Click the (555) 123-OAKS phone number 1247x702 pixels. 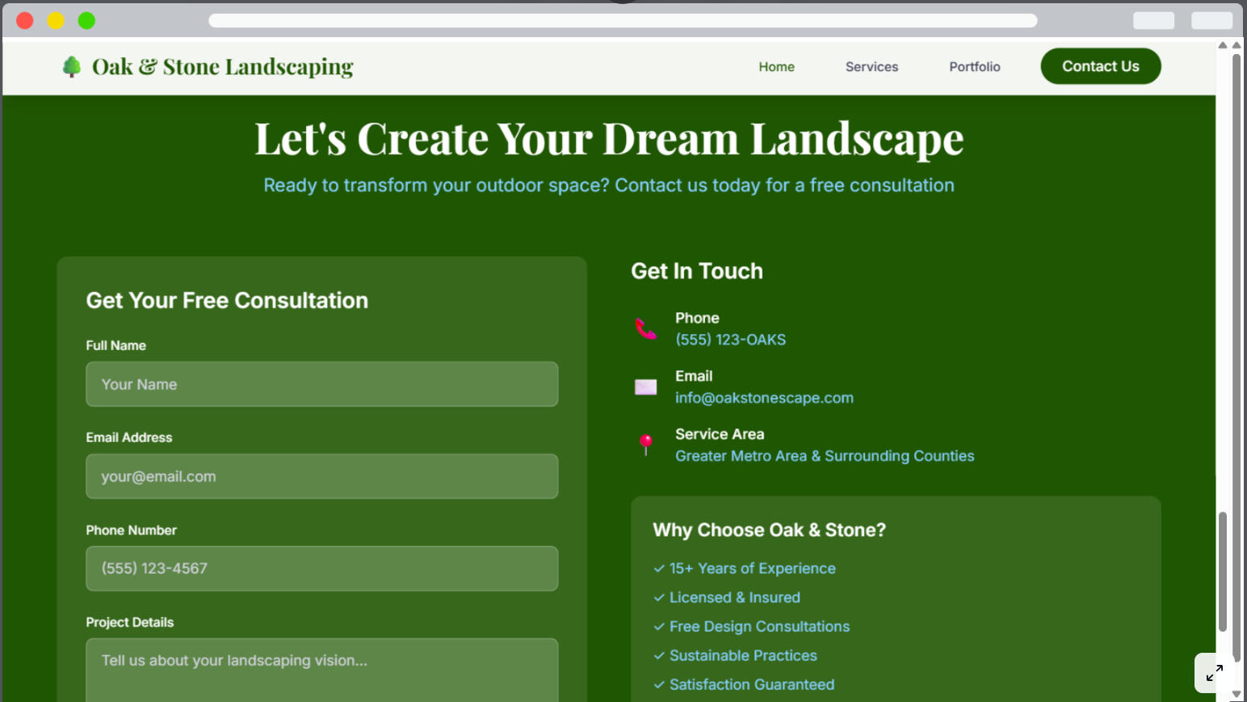[x=730, y=340]
